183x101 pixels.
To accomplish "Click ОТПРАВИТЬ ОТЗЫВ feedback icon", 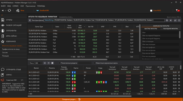I will point(3,69).
